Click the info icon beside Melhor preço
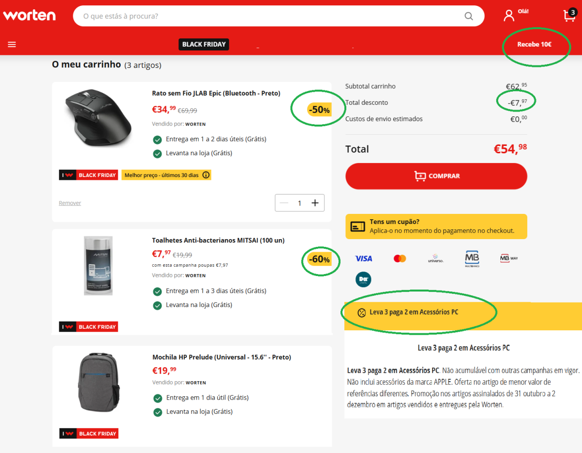582x453 pixels. (206, 175)
